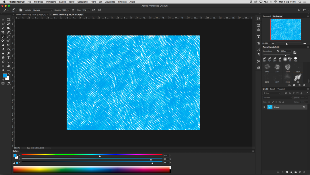Select the Hand tool

coord(8,66)
